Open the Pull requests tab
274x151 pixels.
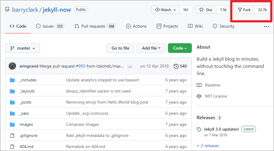95,26
